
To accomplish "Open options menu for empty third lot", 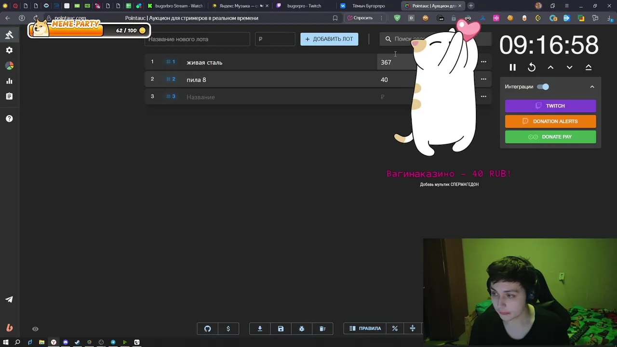I will pos(483,96).
